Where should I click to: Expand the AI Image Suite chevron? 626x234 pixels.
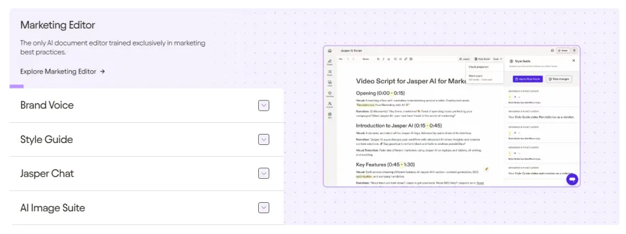click(263, 208)
